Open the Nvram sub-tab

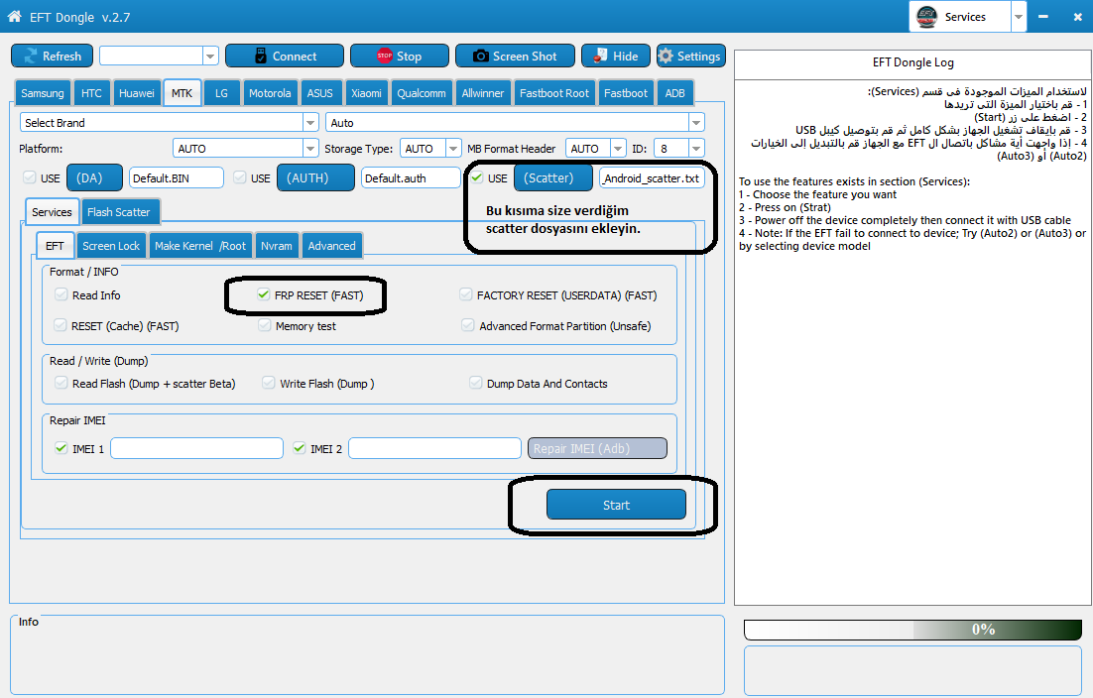[277, 246]
